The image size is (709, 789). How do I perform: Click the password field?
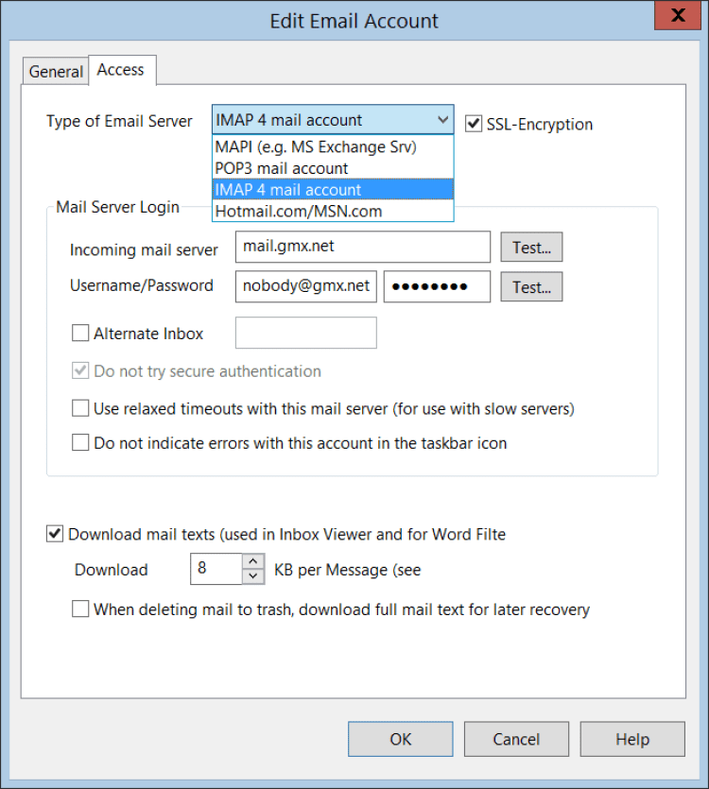point(437,286)
